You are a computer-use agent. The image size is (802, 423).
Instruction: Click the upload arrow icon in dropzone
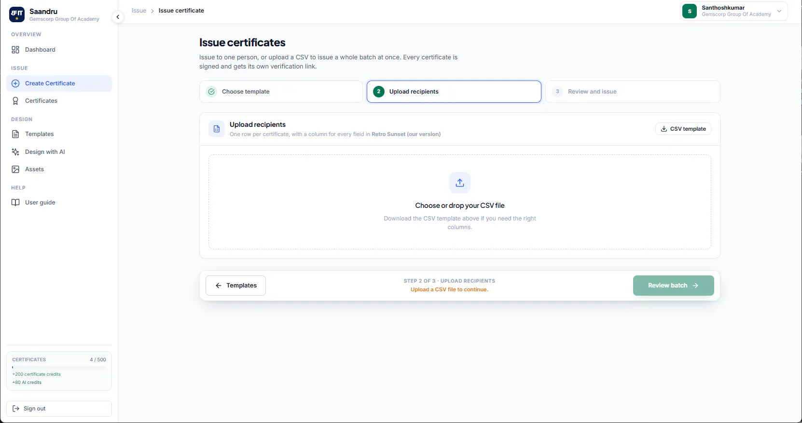[460, 183]
